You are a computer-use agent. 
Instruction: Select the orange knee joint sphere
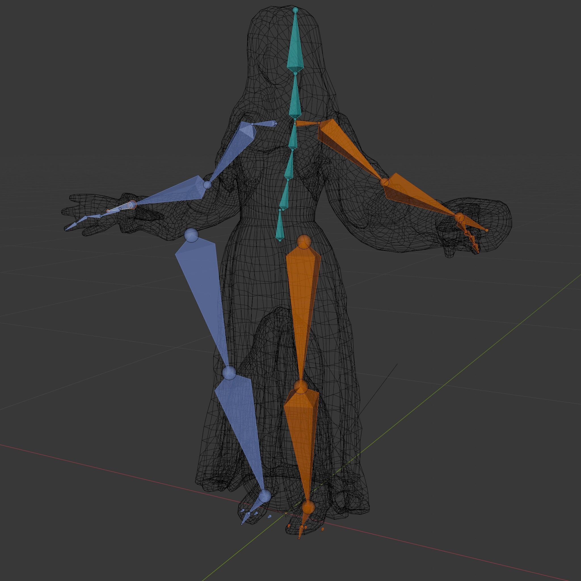[x=300, y=387]
